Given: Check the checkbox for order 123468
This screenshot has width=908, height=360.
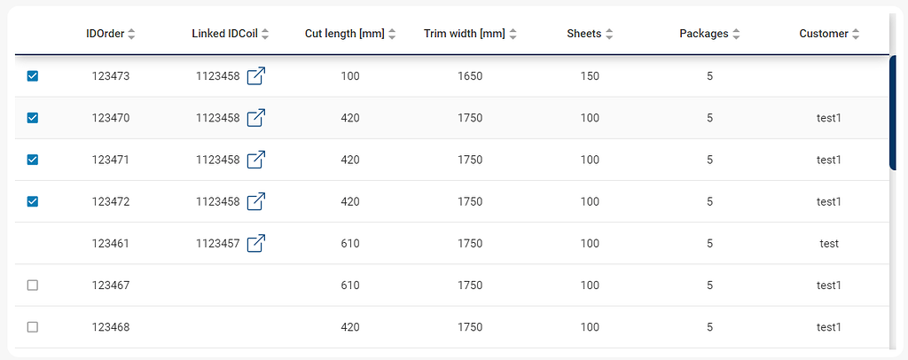Looking at the screenshot, I should point(33,327).
